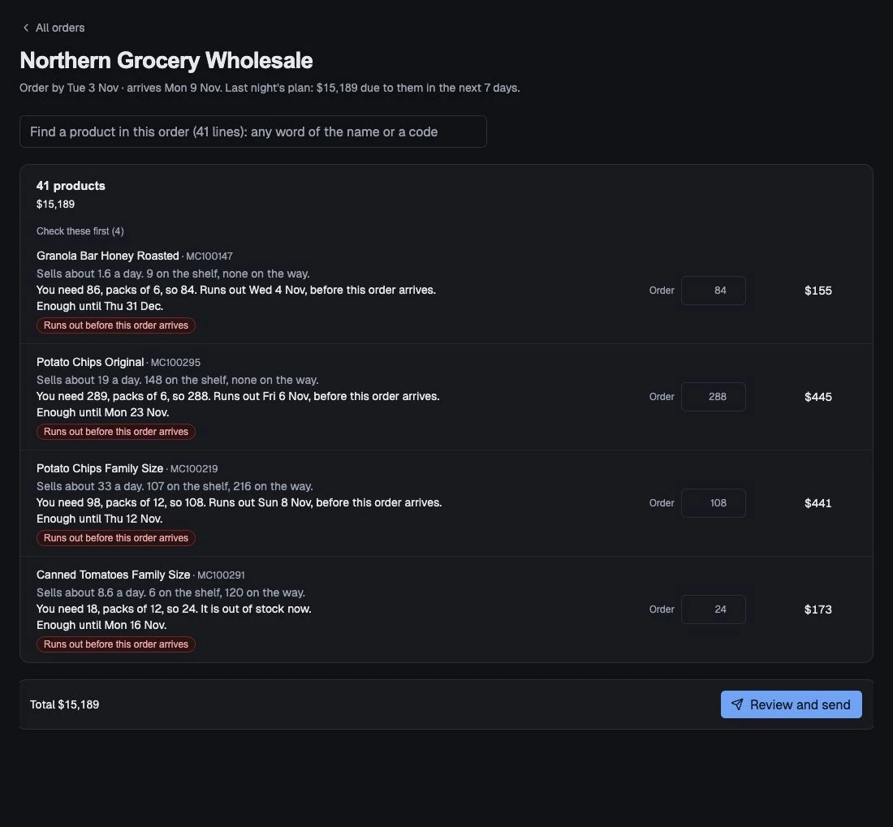
Task: Click the $155 line price
Action: [818, 291]
